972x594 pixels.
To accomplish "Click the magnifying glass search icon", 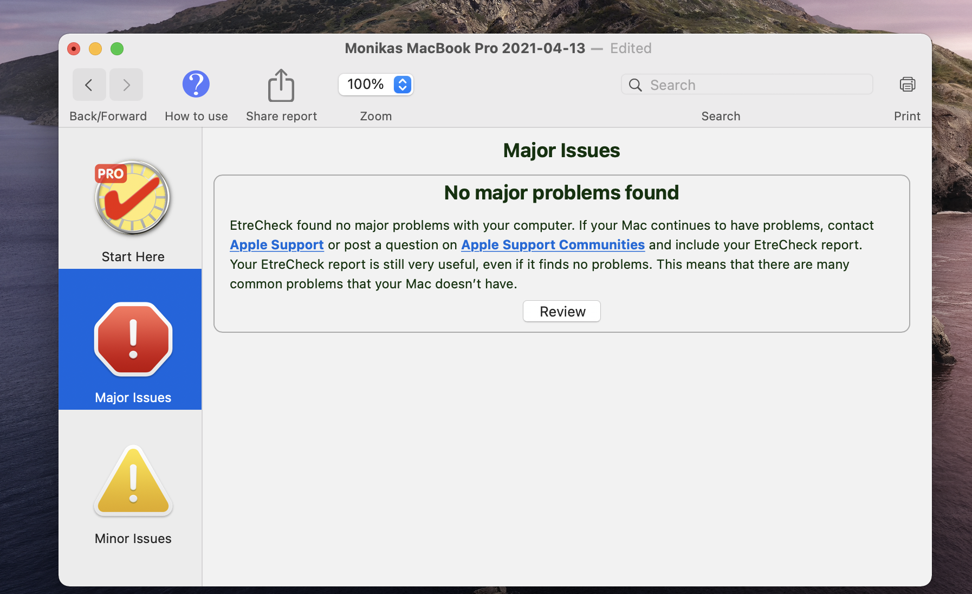I will (635, 85).
